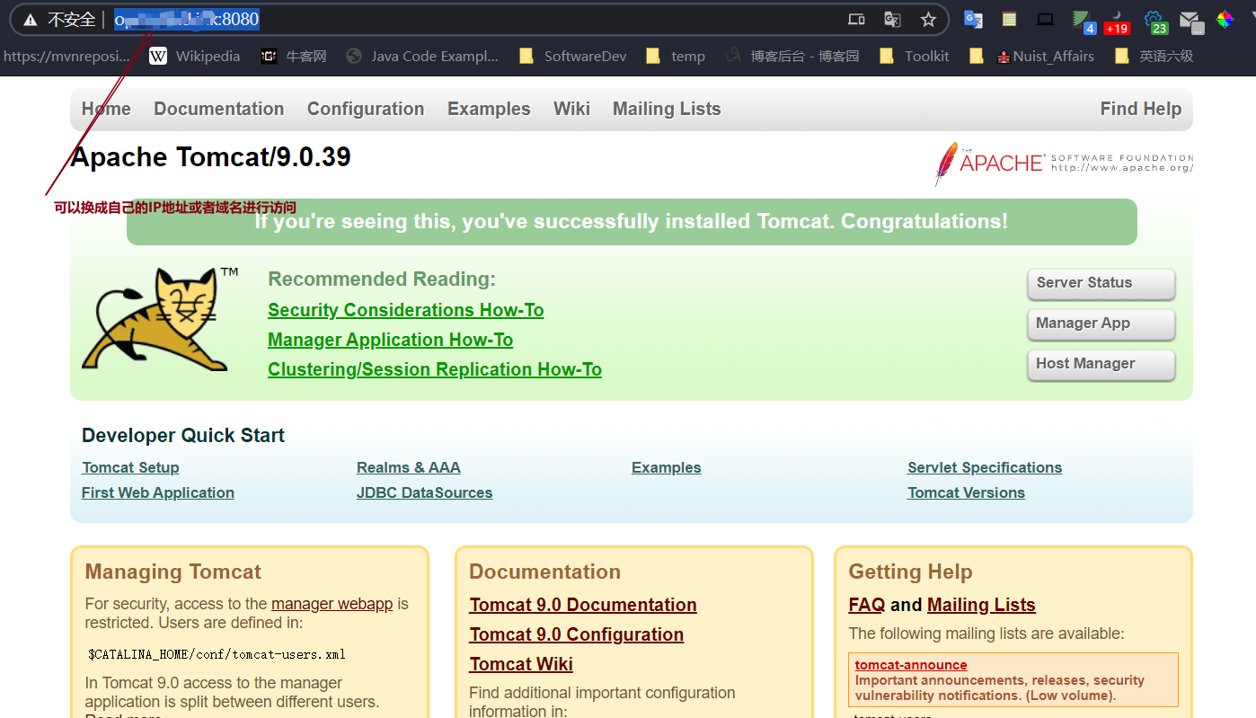1256x718 pixels.
Task: Open Clustering/Session Replication How-To link
Action: (x=435, y=369)
